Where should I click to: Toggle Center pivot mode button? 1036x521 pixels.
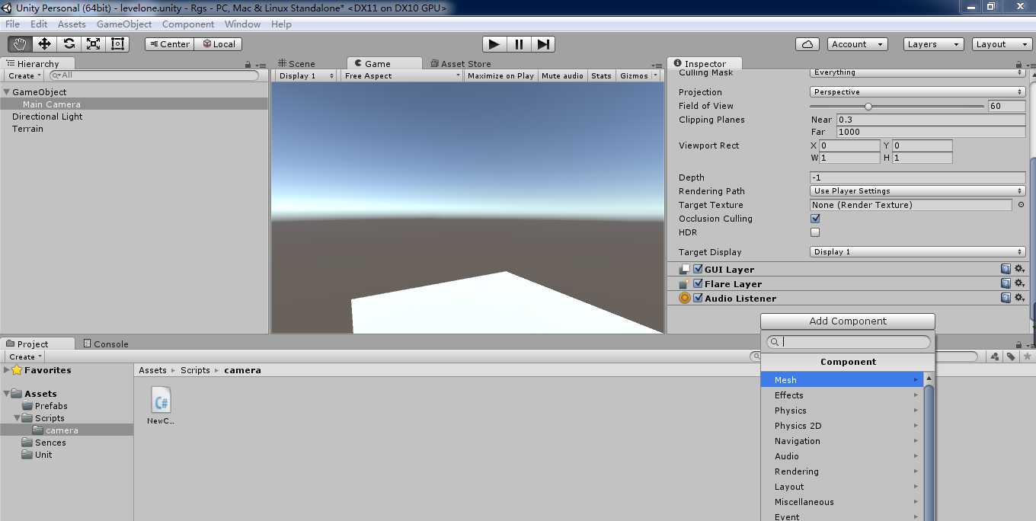coord(169,44)
